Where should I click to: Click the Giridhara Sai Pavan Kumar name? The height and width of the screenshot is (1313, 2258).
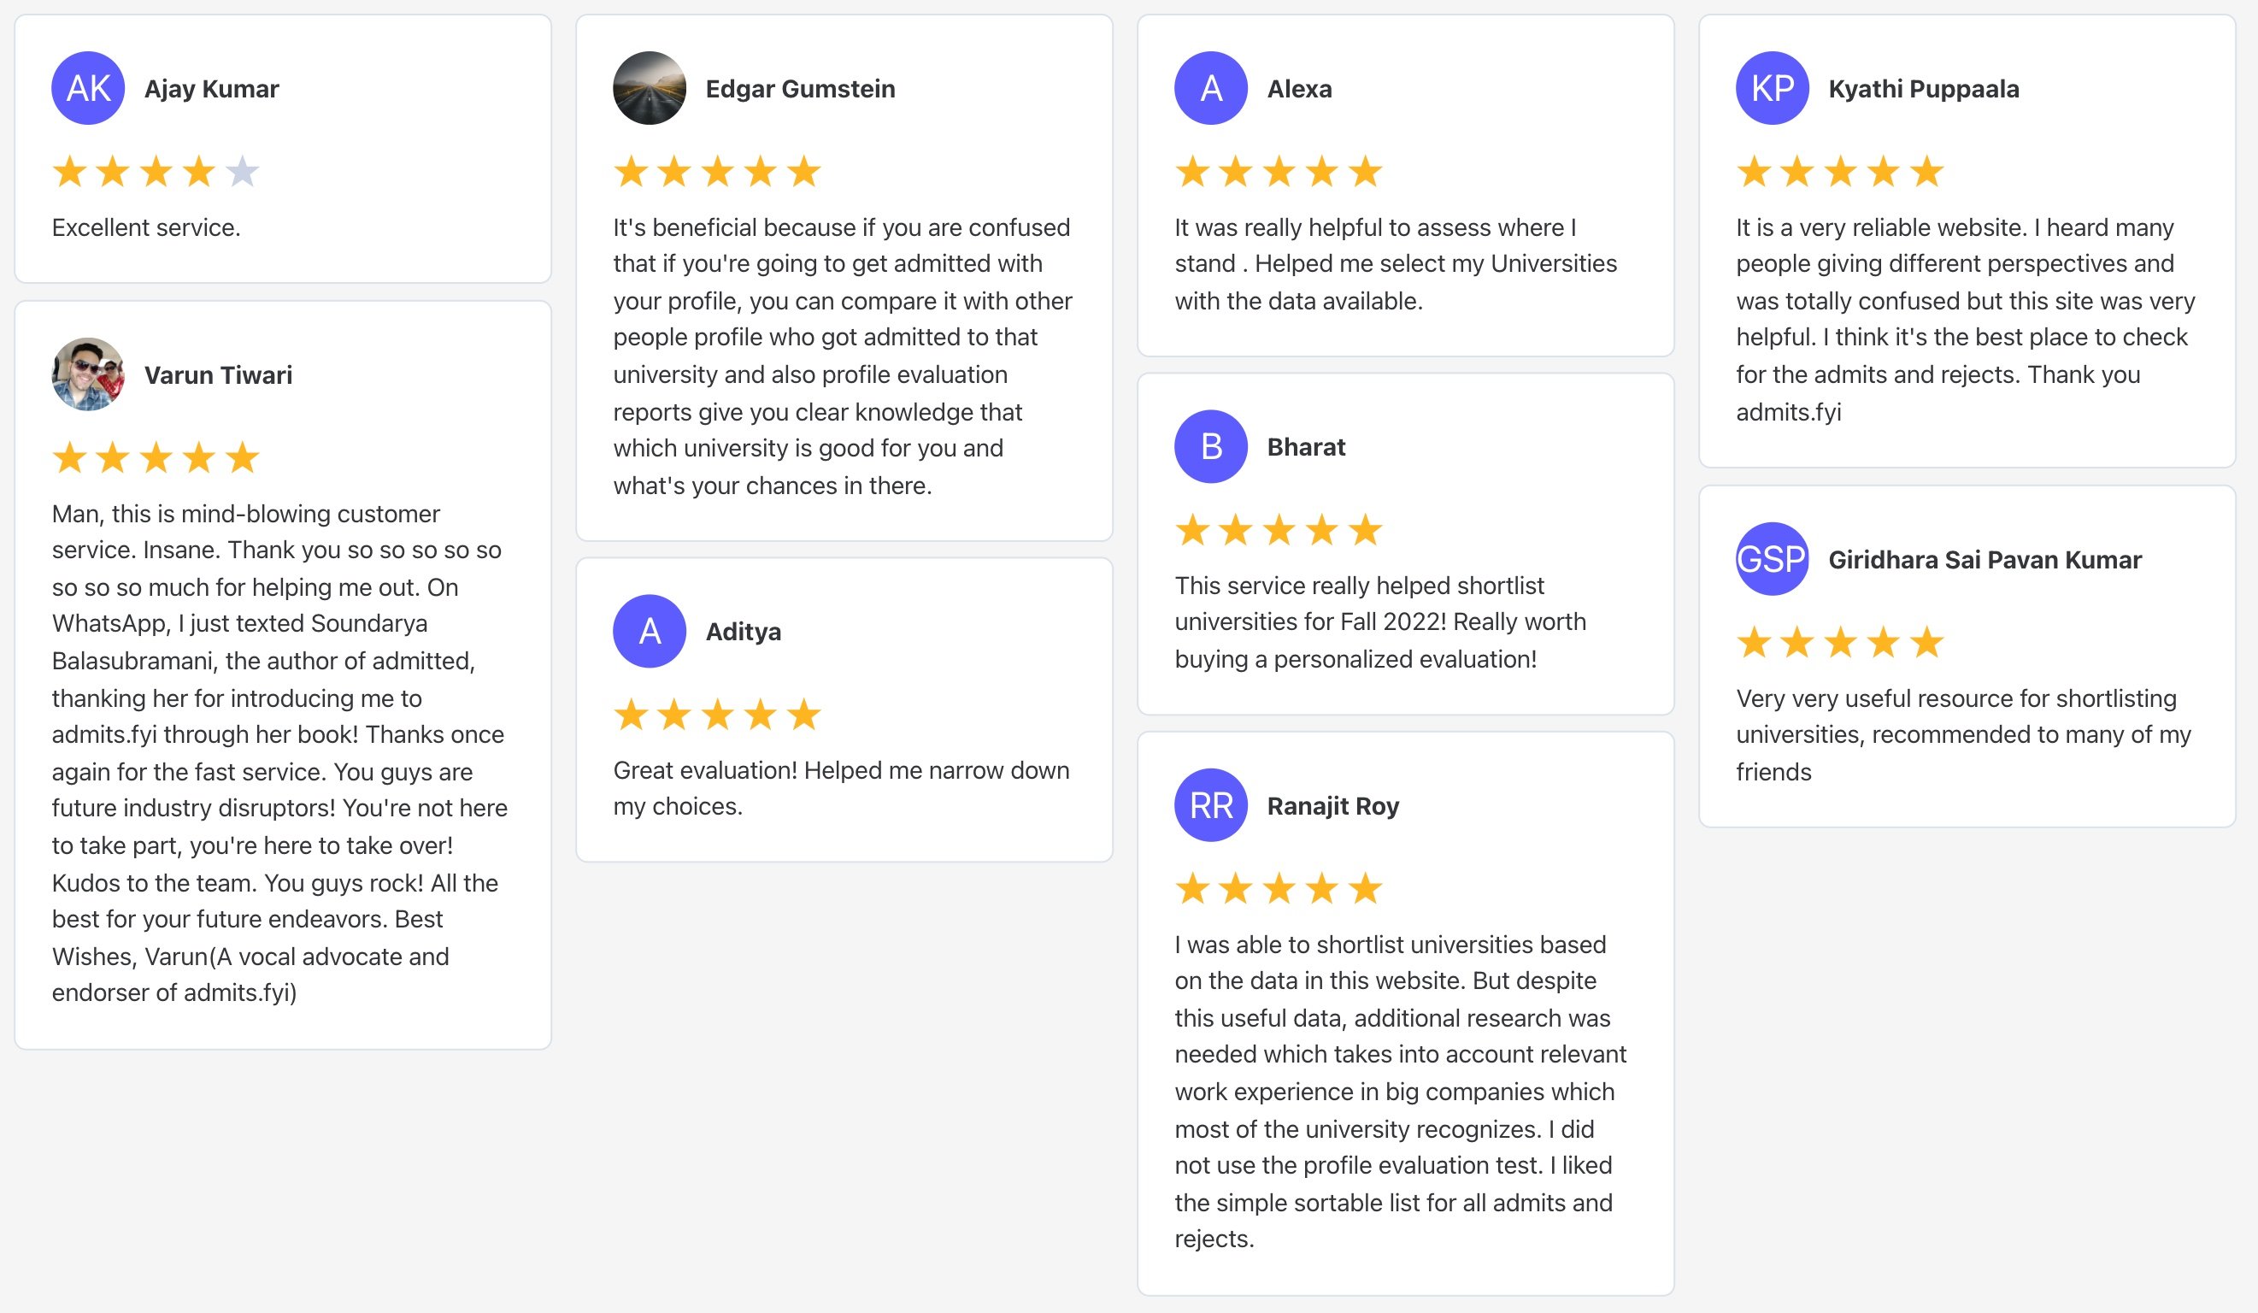(x=1985, y=559)
